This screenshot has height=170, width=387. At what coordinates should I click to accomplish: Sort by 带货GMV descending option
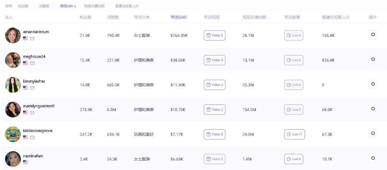coord(68,6)
